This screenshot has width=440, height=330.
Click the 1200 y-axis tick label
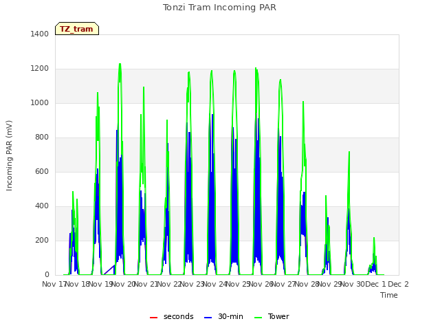click(x=40, y=69)
